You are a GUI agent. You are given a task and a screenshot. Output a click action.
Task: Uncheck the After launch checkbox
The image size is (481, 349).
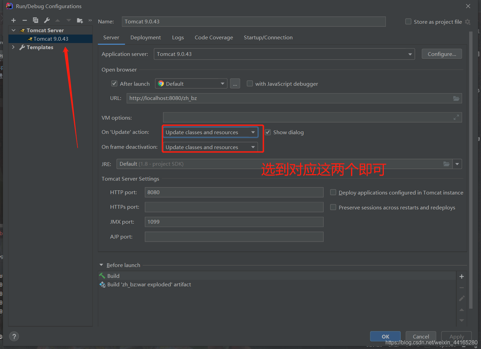click(114, 83)
